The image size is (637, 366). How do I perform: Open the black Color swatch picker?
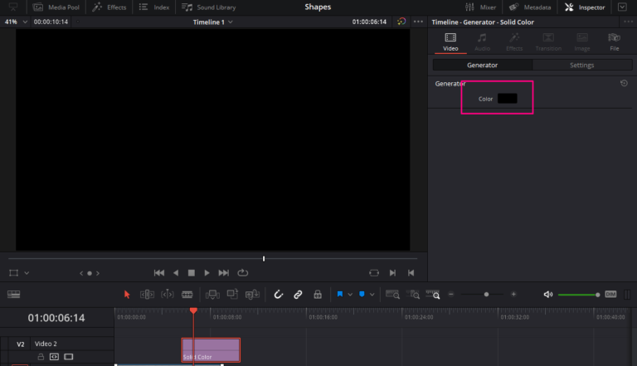[x=508, y=99]
